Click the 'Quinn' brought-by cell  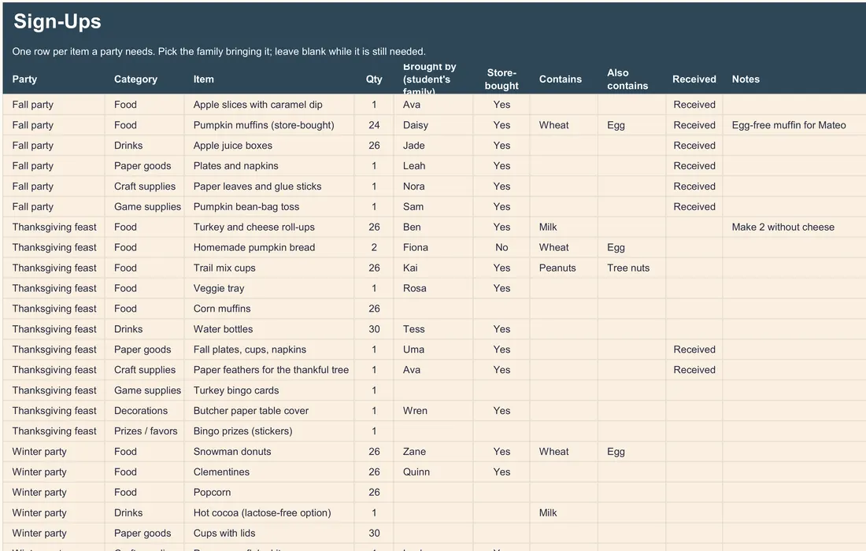click(433, 472)
